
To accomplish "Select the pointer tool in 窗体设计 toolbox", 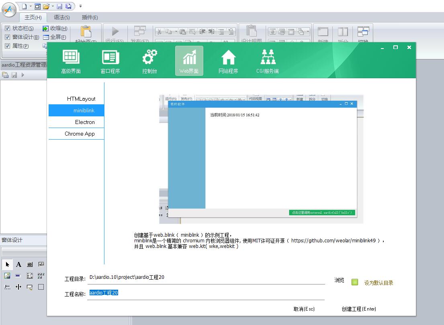I will point(7,264).
